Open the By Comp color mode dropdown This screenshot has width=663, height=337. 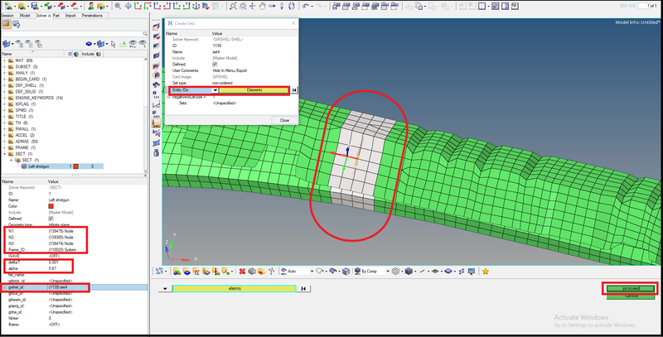[x=387, y=271]
